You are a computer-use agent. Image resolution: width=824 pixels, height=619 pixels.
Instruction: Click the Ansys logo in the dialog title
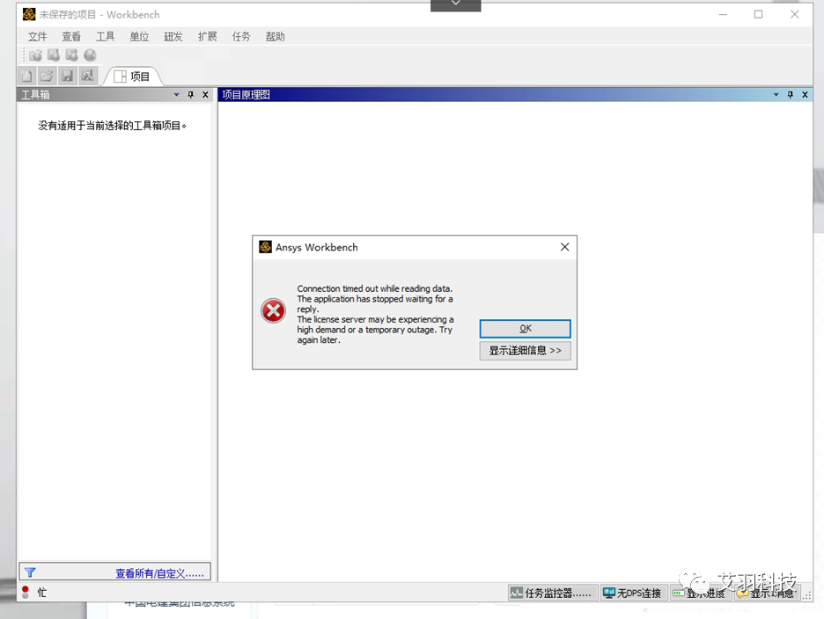coord(265,247)
